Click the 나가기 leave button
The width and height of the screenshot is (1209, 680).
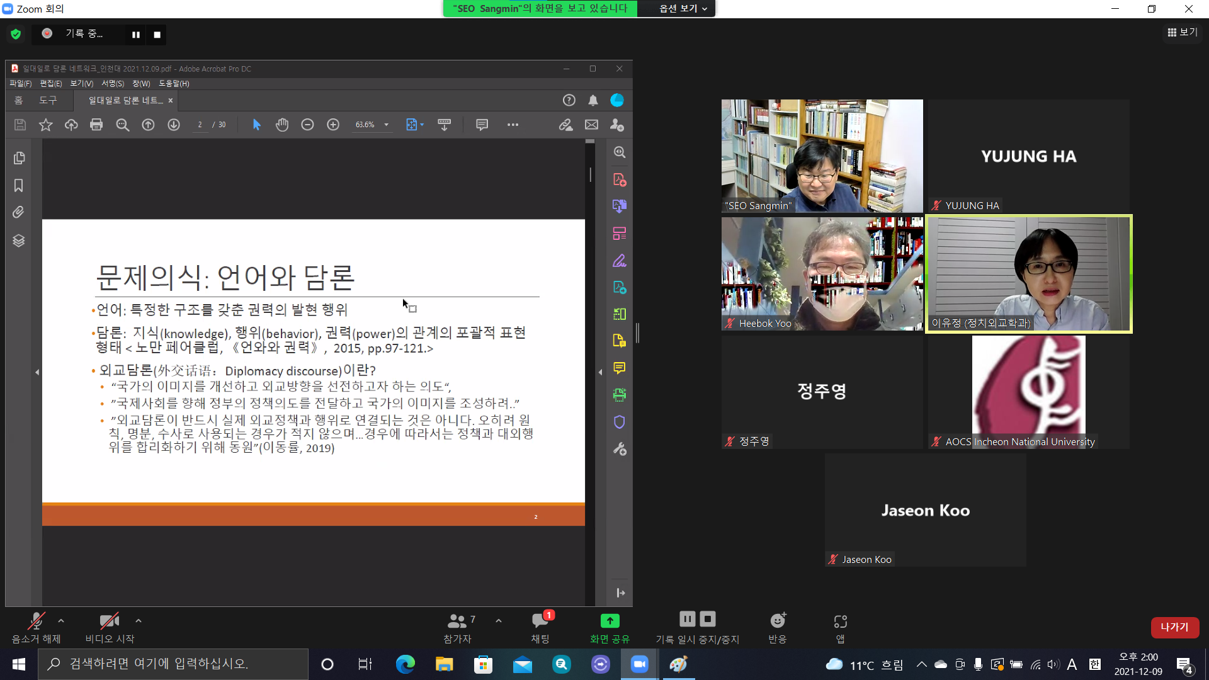[1175, 627]
